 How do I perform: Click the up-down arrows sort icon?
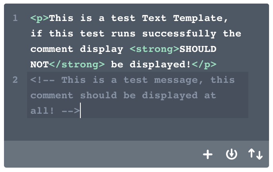pos(255,154)
